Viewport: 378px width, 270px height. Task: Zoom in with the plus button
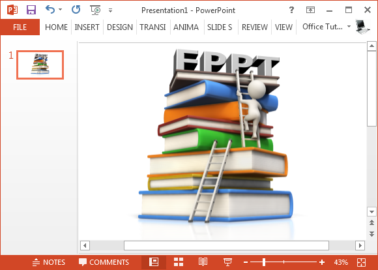point(322,262)
